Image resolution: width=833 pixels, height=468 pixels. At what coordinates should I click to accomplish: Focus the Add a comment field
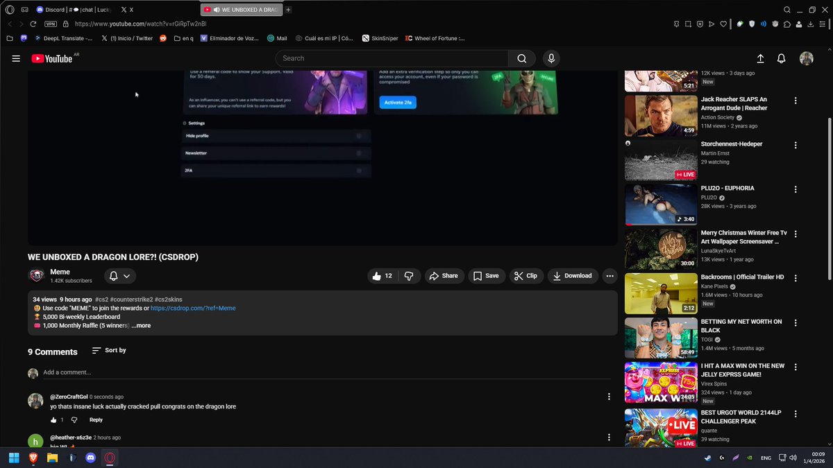pyautogui.click(x=327, y=372)
